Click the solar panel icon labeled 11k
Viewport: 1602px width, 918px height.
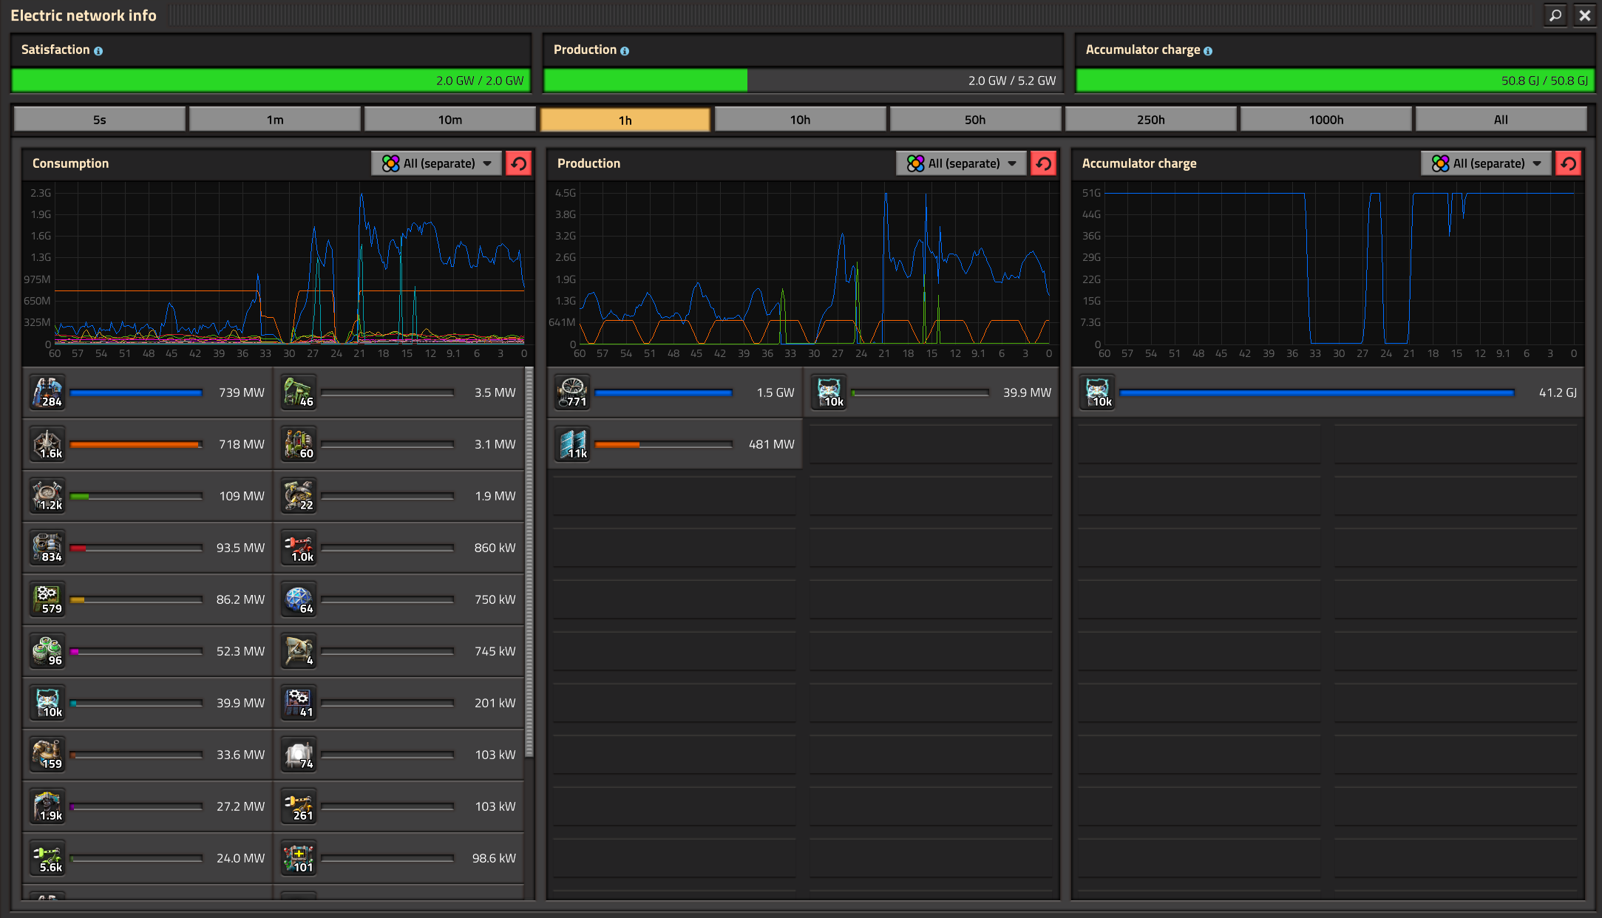573,444
